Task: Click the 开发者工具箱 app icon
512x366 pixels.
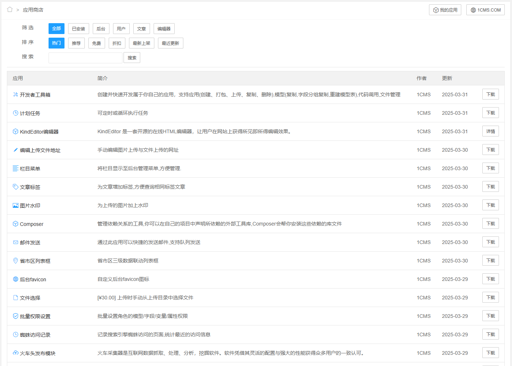Action: [16, 94]
